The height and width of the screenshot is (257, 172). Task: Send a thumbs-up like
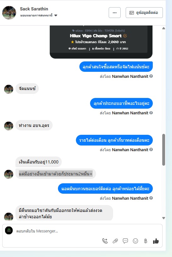click(156, 241)
